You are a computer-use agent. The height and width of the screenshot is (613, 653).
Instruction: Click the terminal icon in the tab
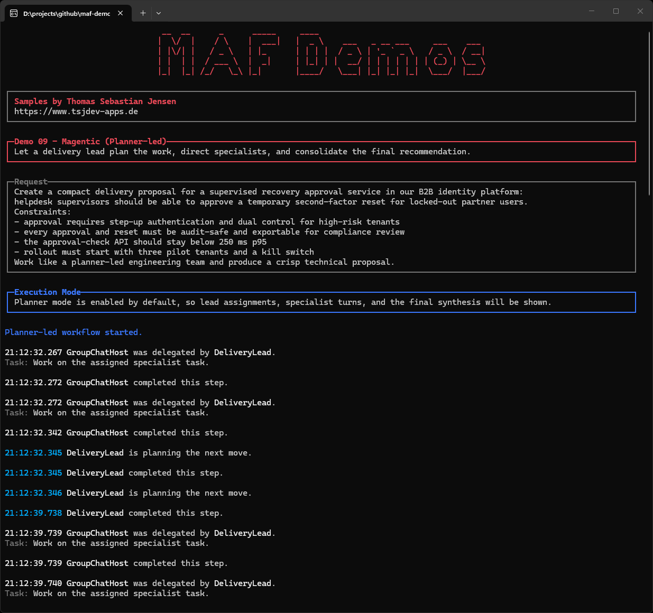tap(14, 13)
